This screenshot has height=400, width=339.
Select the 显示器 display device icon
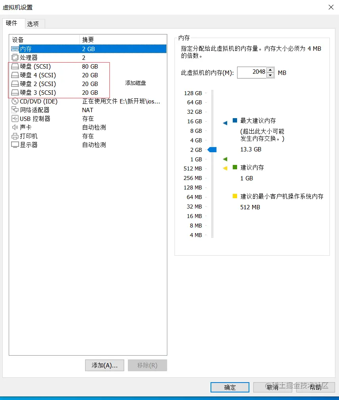coord(14,145)
